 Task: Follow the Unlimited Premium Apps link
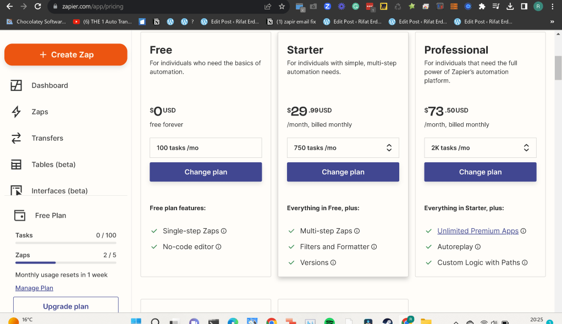point(478,231)
